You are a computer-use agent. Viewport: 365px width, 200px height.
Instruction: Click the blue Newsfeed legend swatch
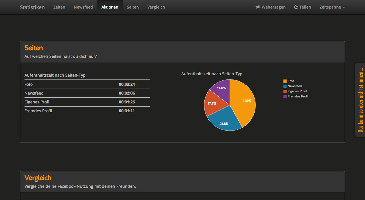285,86
